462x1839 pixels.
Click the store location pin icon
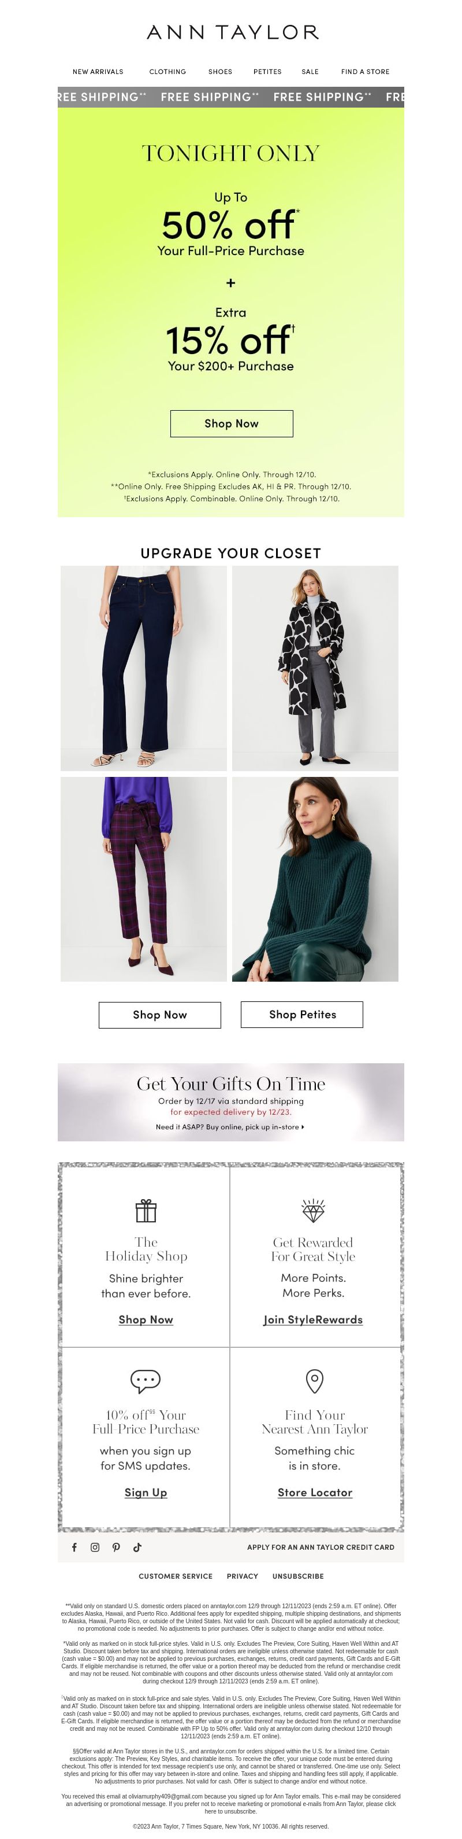pos(314,1381)
